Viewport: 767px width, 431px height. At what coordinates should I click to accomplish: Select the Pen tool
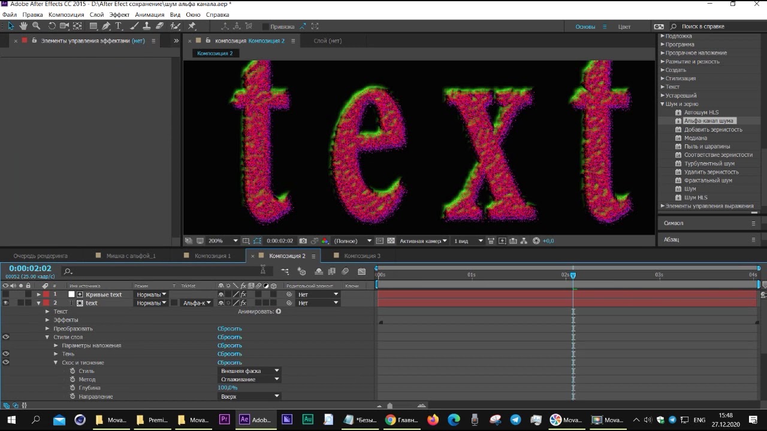(106, 26)
